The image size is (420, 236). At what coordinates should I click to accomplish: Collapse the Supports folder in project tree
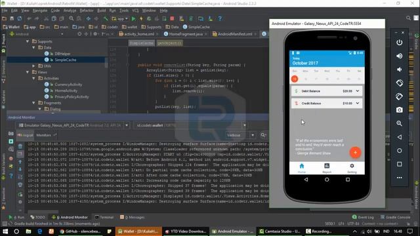click(x=28, y=41)
